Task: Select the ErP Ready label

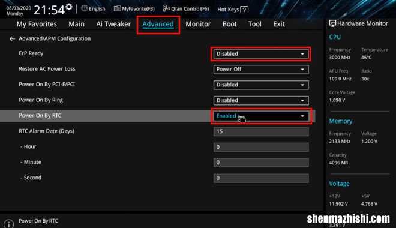Action: [31, 53]
